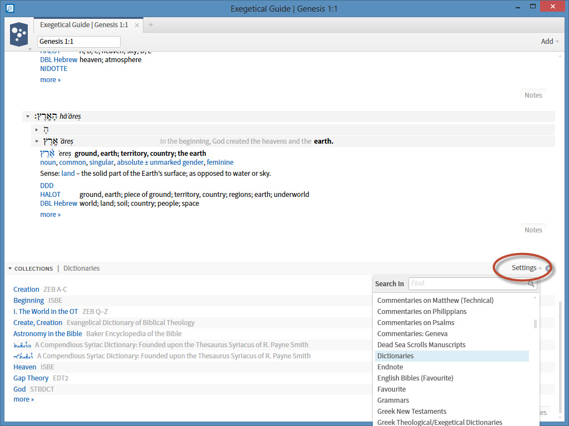The height and width of the screenshot is (426, 569).
Task: Select the Exegetical Guide | Genesis 1:1 tab
Action: coord(84,24)
